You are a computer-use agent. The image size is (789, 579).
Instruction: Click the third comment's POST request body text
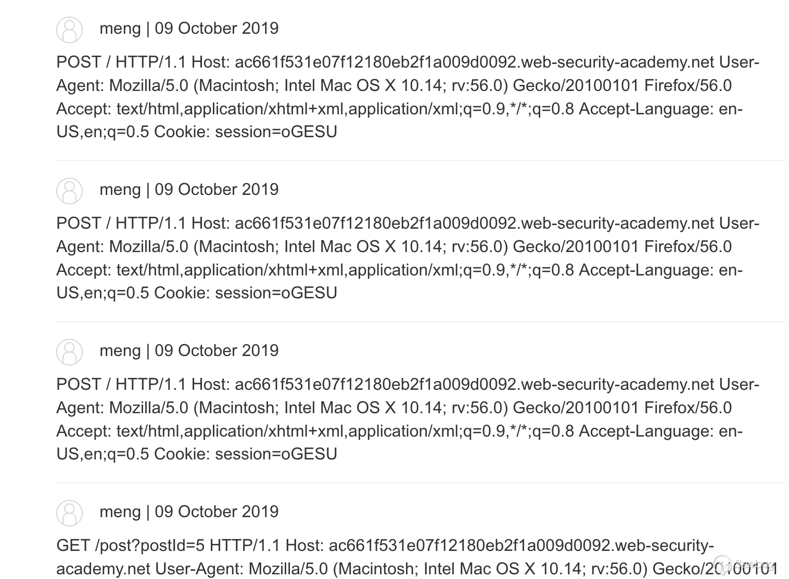(x=408, y=419)
